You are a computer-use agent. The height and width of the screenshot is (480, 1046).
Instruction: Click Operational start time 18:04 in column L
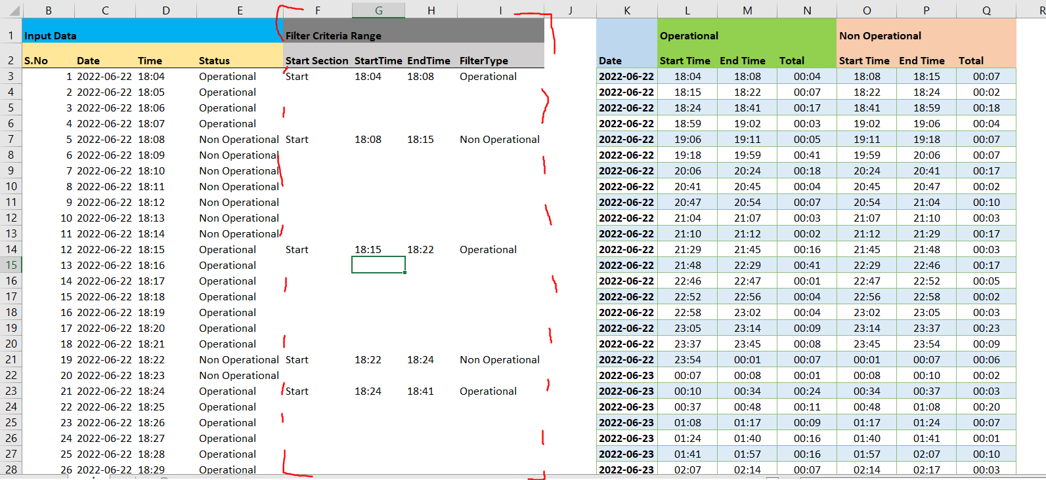point(687,76)
